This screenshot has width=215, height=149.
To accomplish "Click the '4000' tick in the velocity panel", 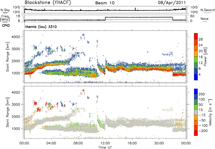I will click(16, 92).
